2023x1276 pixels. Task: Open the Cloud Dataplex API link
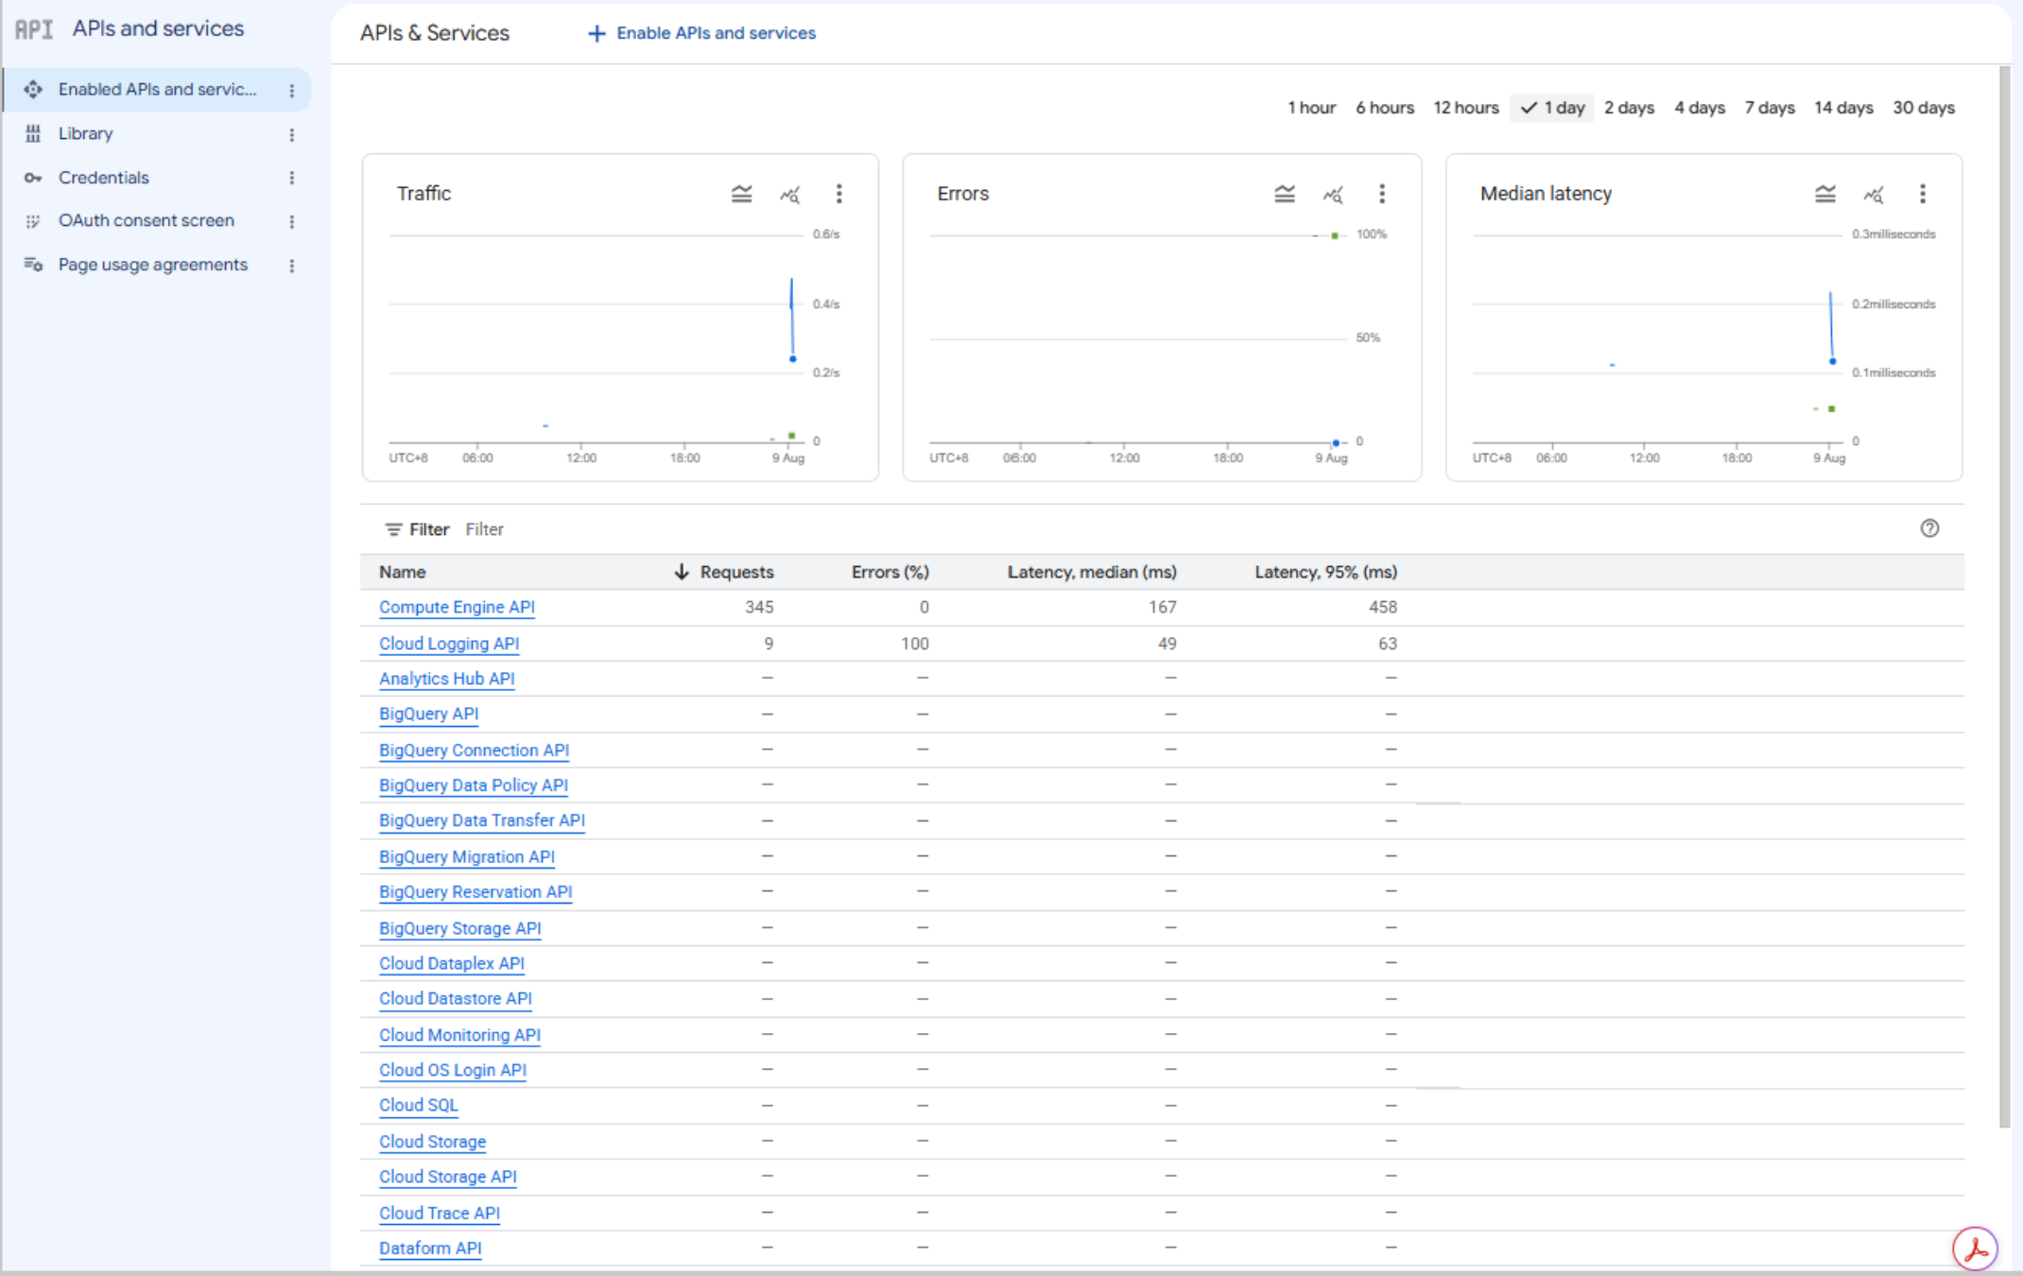[x=452, y=964]
